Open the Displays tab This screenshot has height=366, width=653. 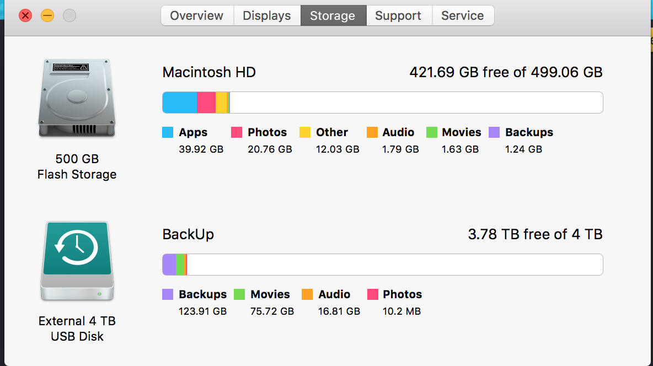click(x=267, y=15)
